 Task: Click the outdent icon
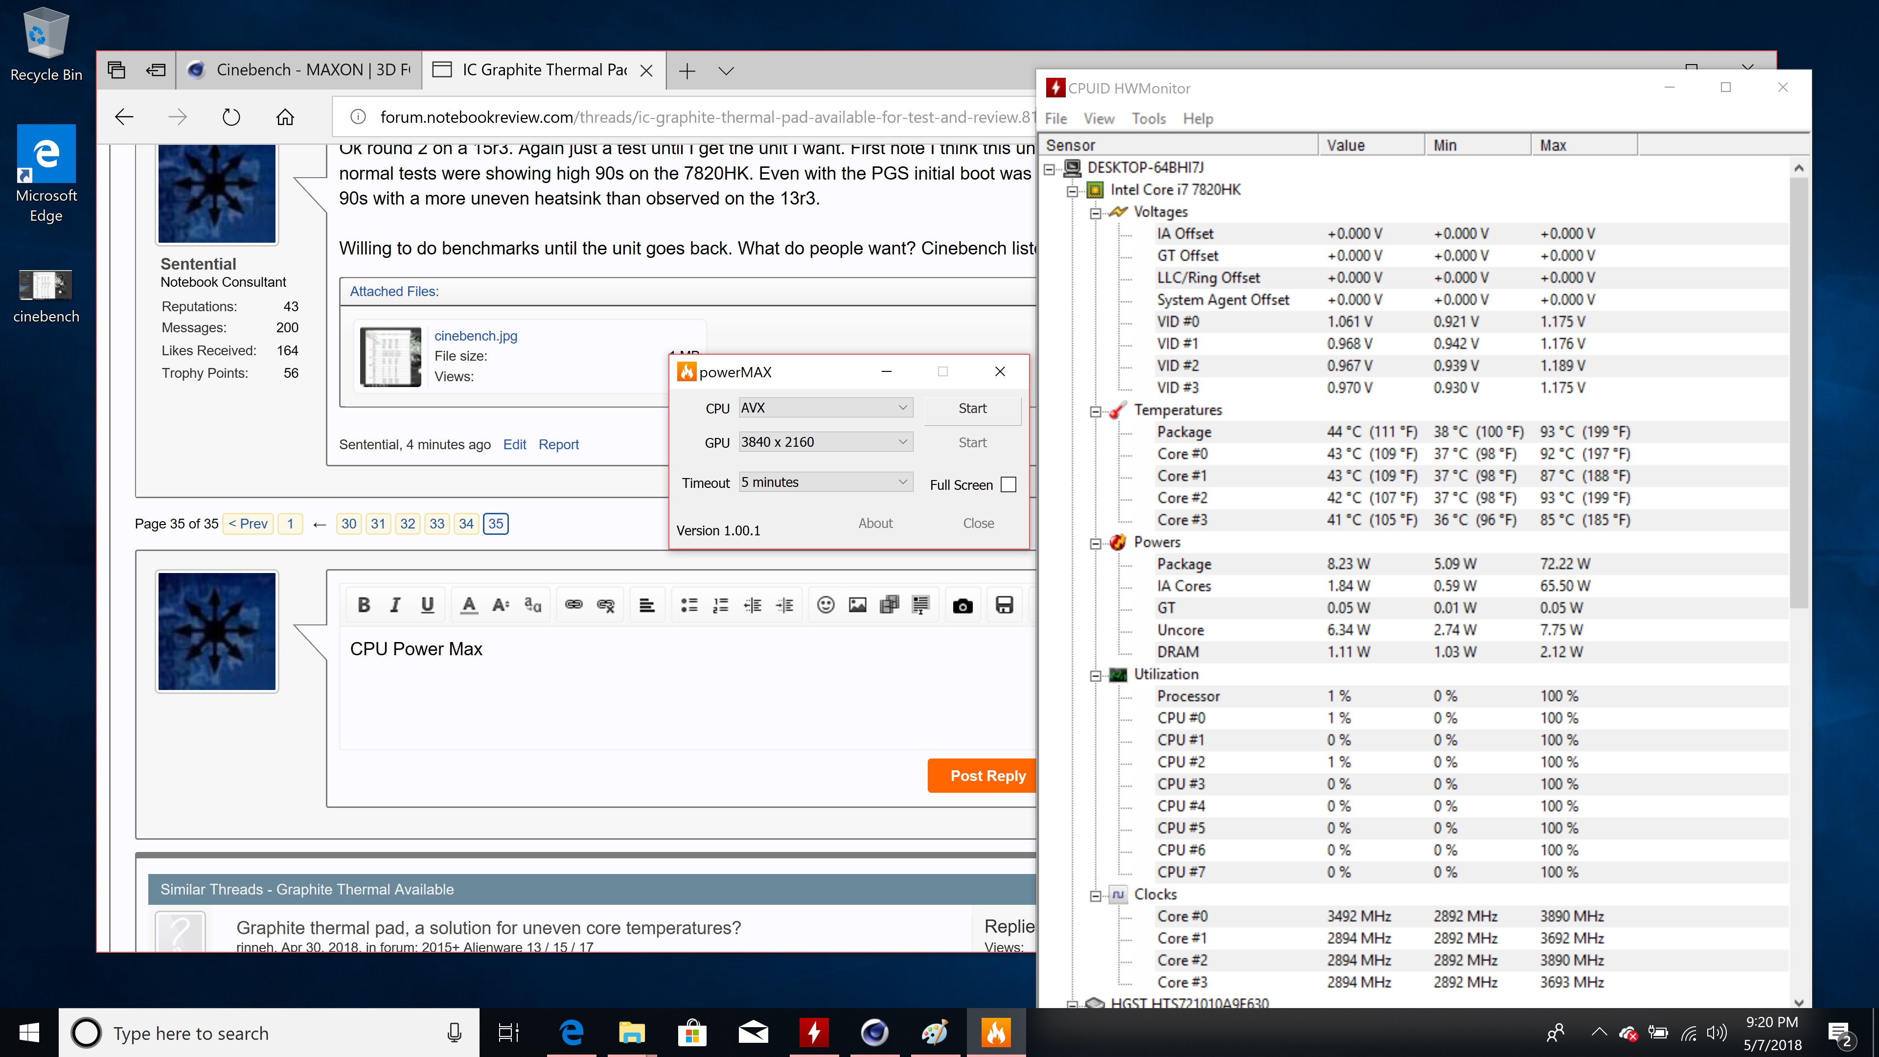tap(753, 605)
